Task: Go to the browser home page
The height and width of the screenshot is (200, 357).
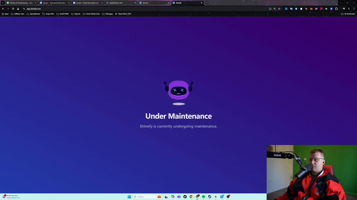Action: [x=18, y=9]
